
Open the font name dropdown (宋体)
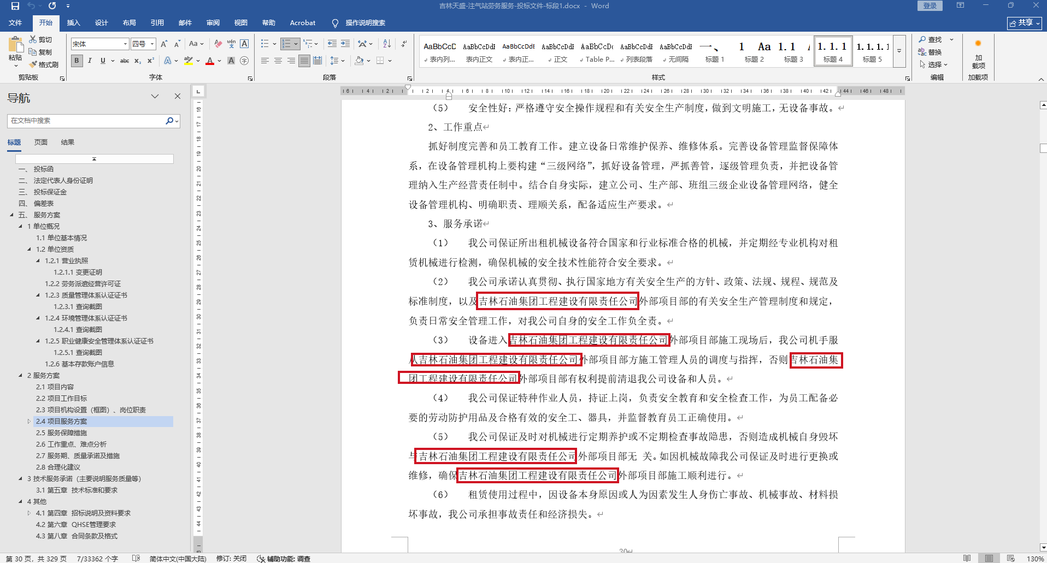pyautogui.click(x=126, y=44)
